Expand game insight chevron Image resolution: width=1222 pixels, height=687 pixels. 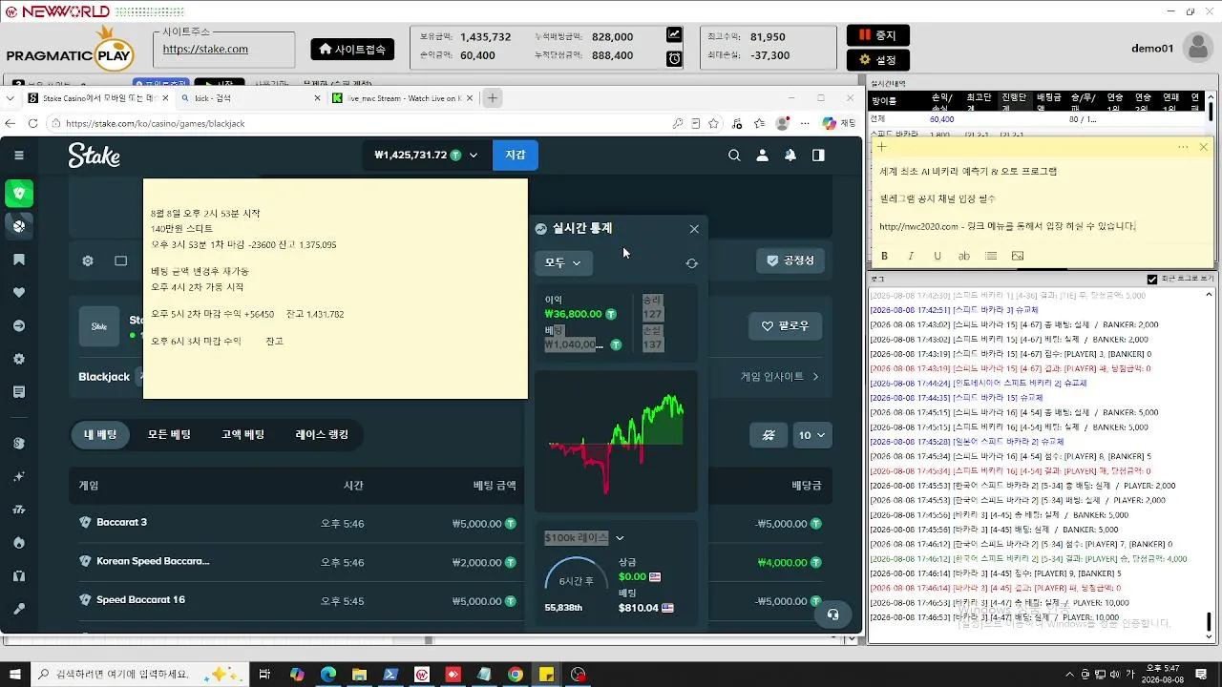click(816, 377)
